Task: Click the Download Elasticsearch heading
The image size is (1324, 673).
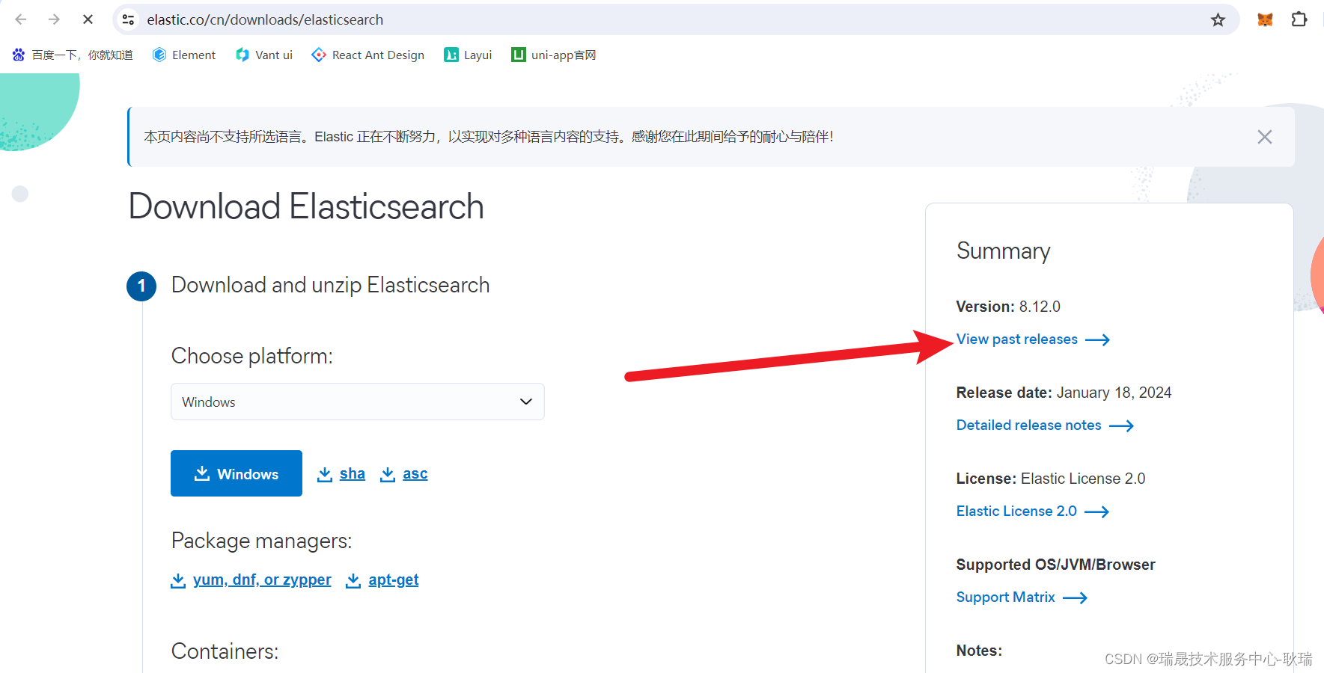Action: (x=306, y=206)
